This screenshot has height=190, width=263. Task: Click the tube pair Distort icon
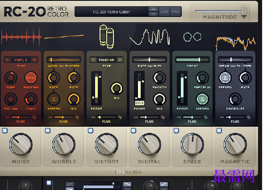107,37
